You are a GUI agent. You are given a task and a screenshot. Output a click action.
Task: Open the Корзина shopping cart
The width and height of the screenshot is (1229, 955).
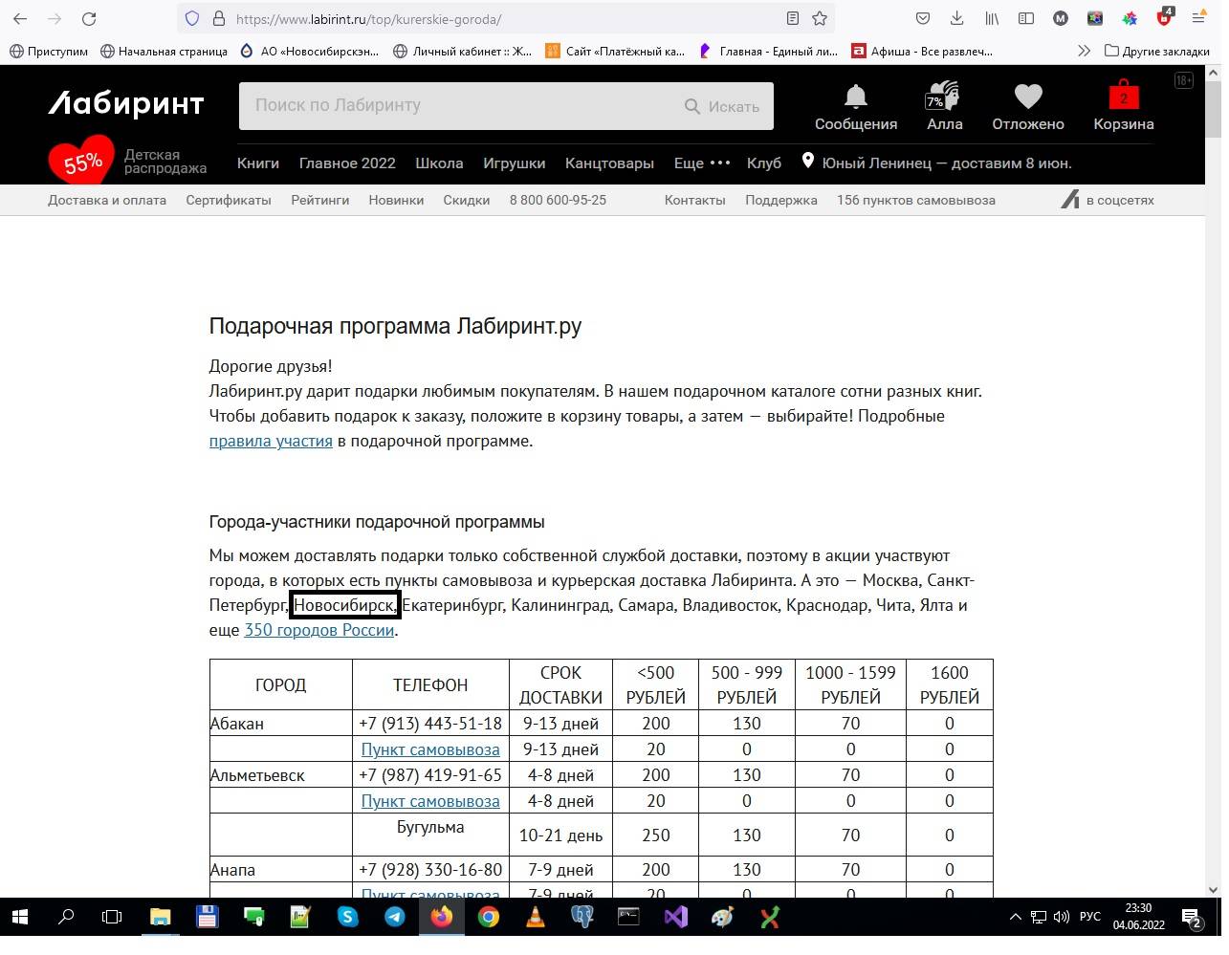pyautogui.click(x=1124, y=107)
